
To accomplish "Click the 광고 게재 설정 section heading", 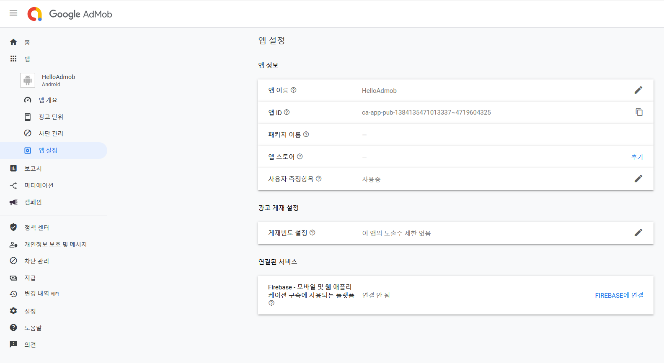I will 279,208.
